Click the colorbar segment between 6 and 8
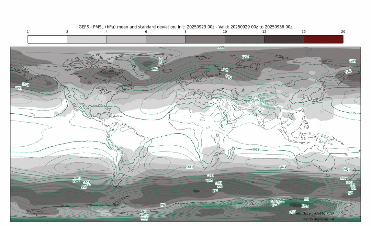371x226 pixels. 166,39
